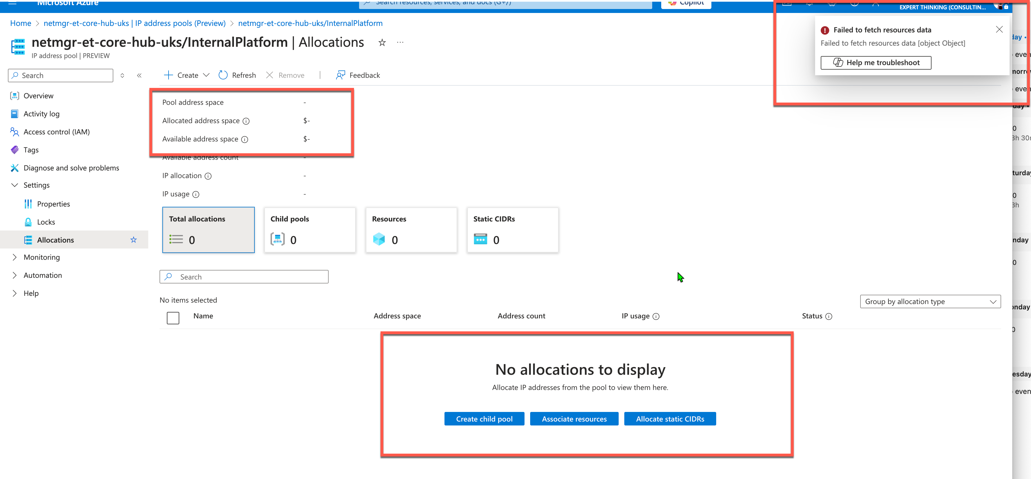1031x479 pixels.
Task: Open Access control (IAM) menu item
Action: 56,132
